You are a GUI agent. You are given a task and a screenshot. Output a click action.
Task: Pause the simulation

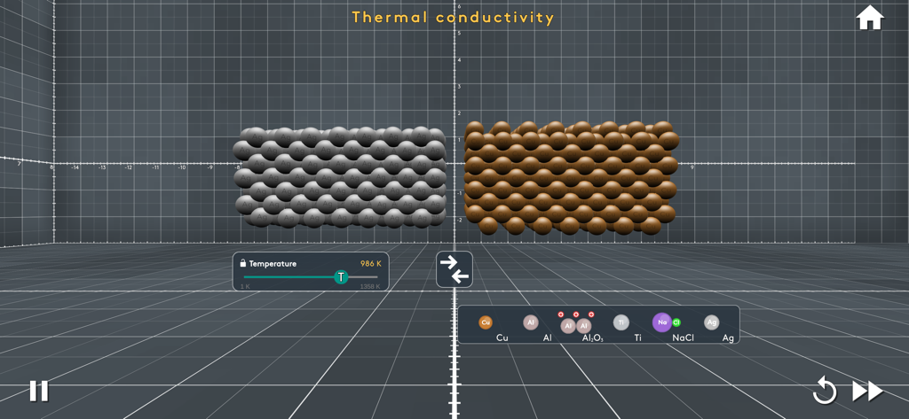point(39,392)
